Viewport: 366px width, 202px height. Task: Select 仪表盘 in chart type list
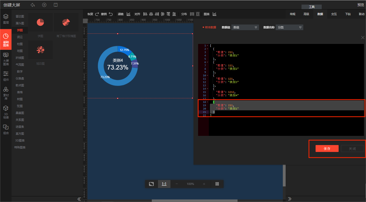pos(20,78)
